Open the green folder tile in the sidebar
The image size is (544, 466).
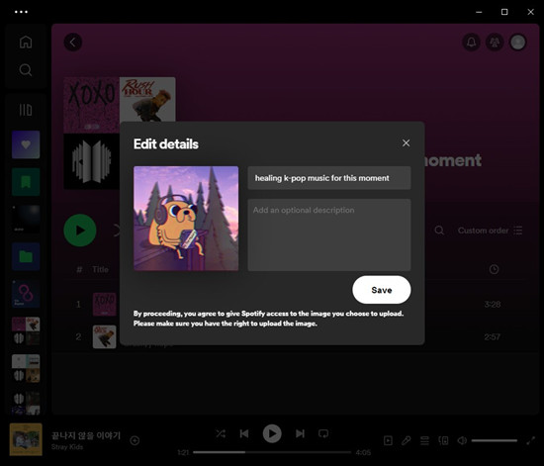coord(26,257)
